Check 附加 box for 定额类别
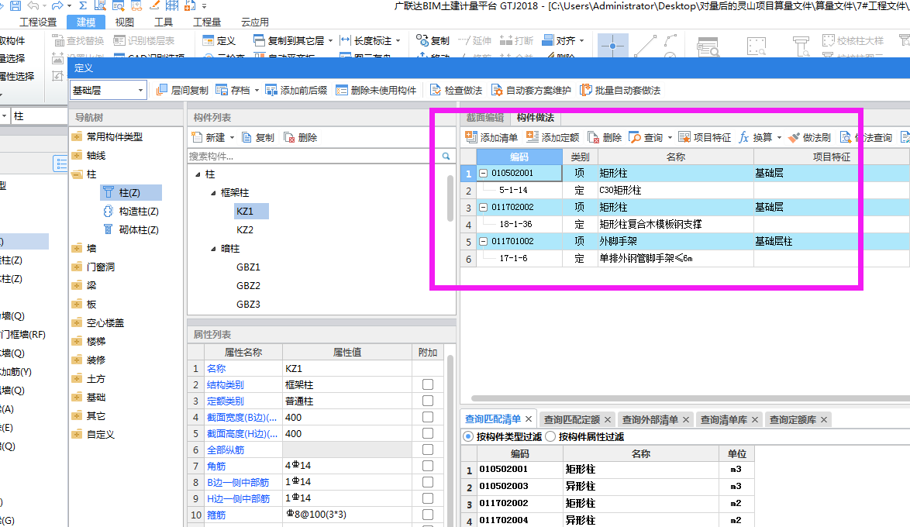Screen dimensions: 910x527 pos(428,401)
